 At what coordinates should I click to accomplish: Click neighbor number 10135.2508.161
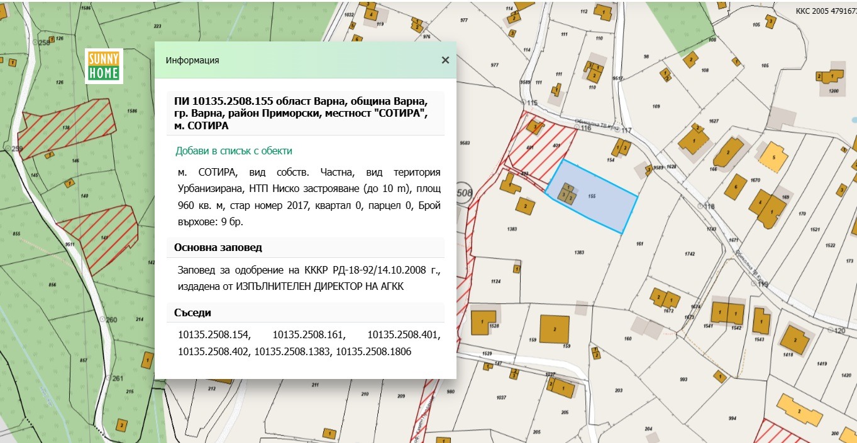pyautogui.click(x=309, y=335)
